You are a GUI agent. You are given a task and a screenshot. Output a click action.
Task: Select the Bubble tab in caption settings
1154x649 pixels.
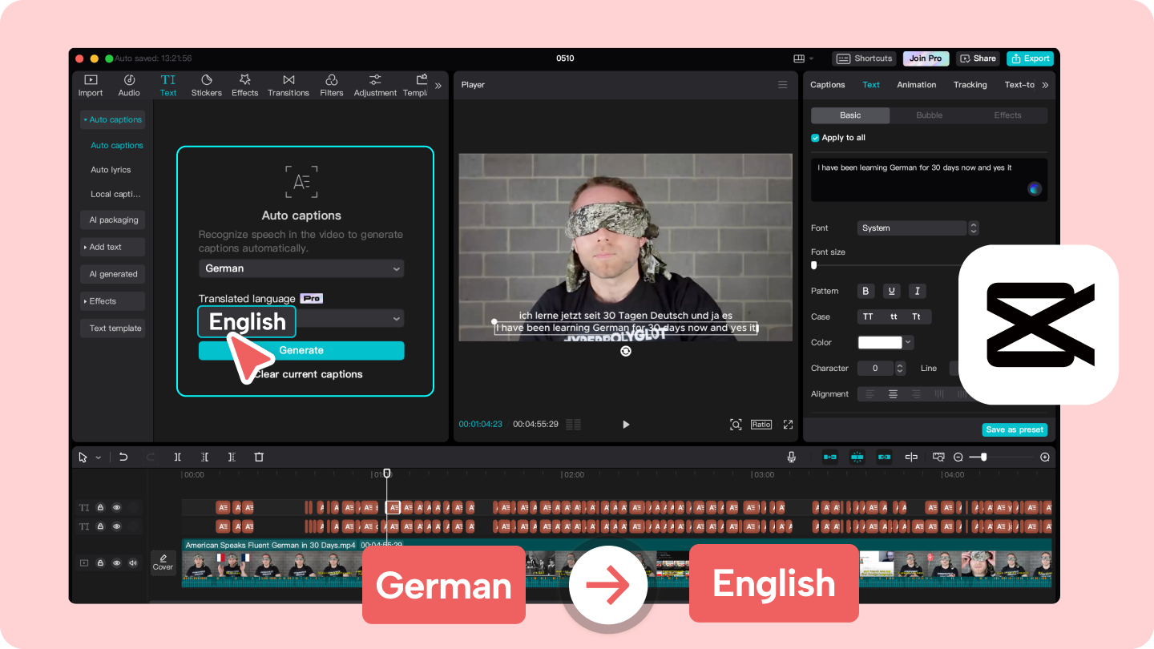click(x=928, y=115)
